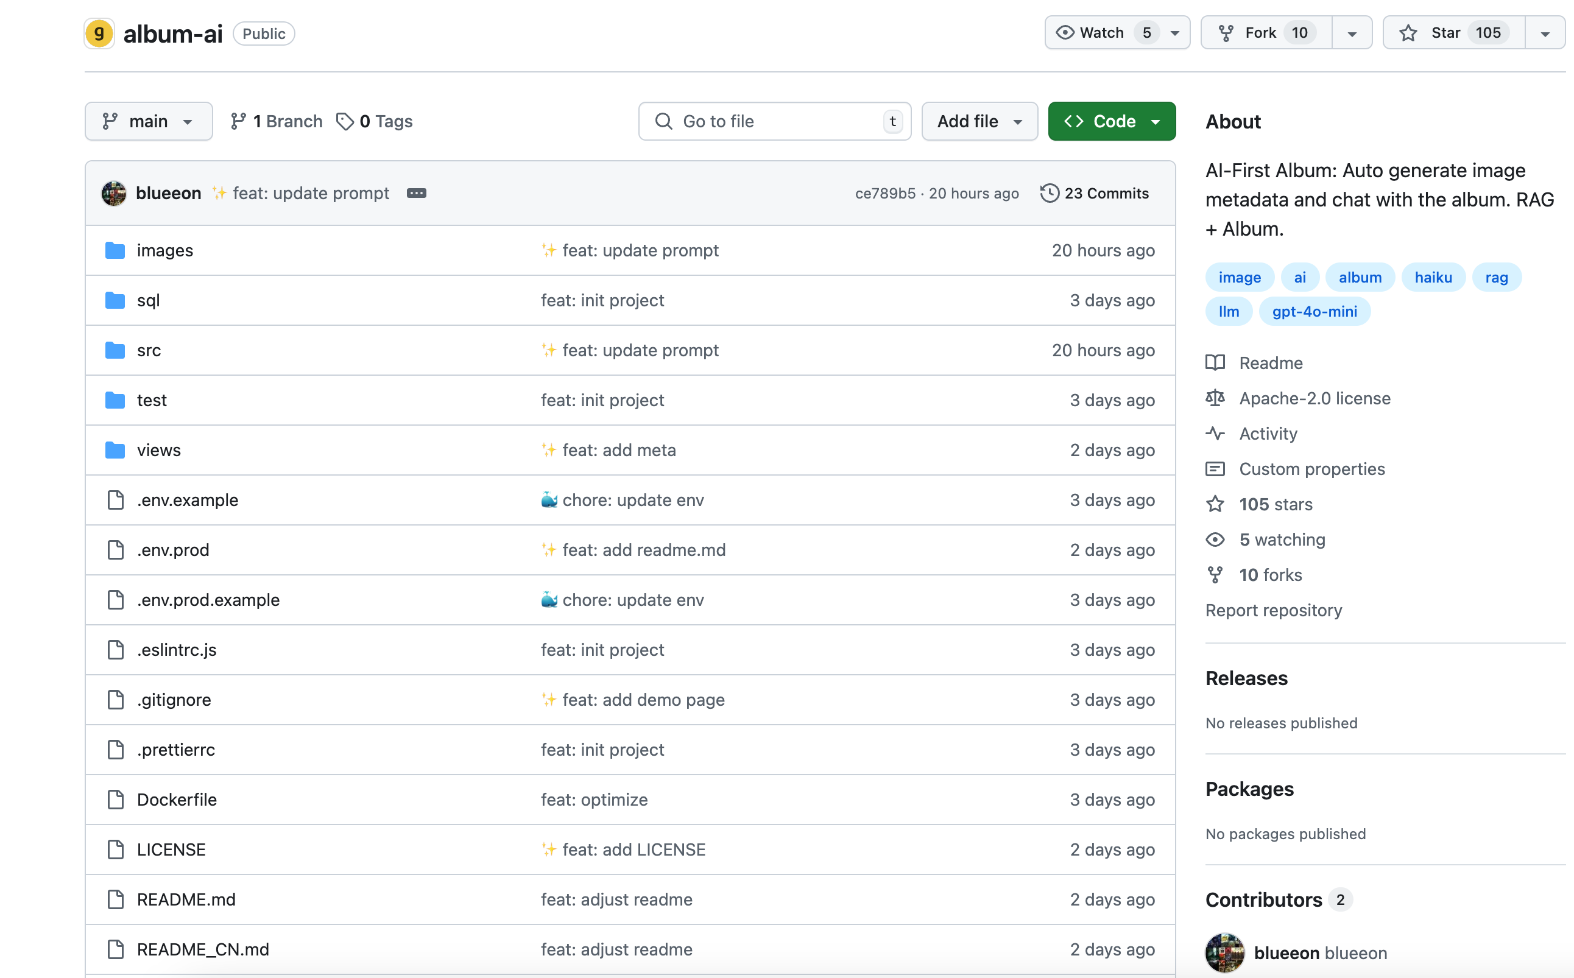The height and width of the screenshot is (978, 1574).
Task: Open 'feat: add meta' commit on views row
Action: (618, 449)
